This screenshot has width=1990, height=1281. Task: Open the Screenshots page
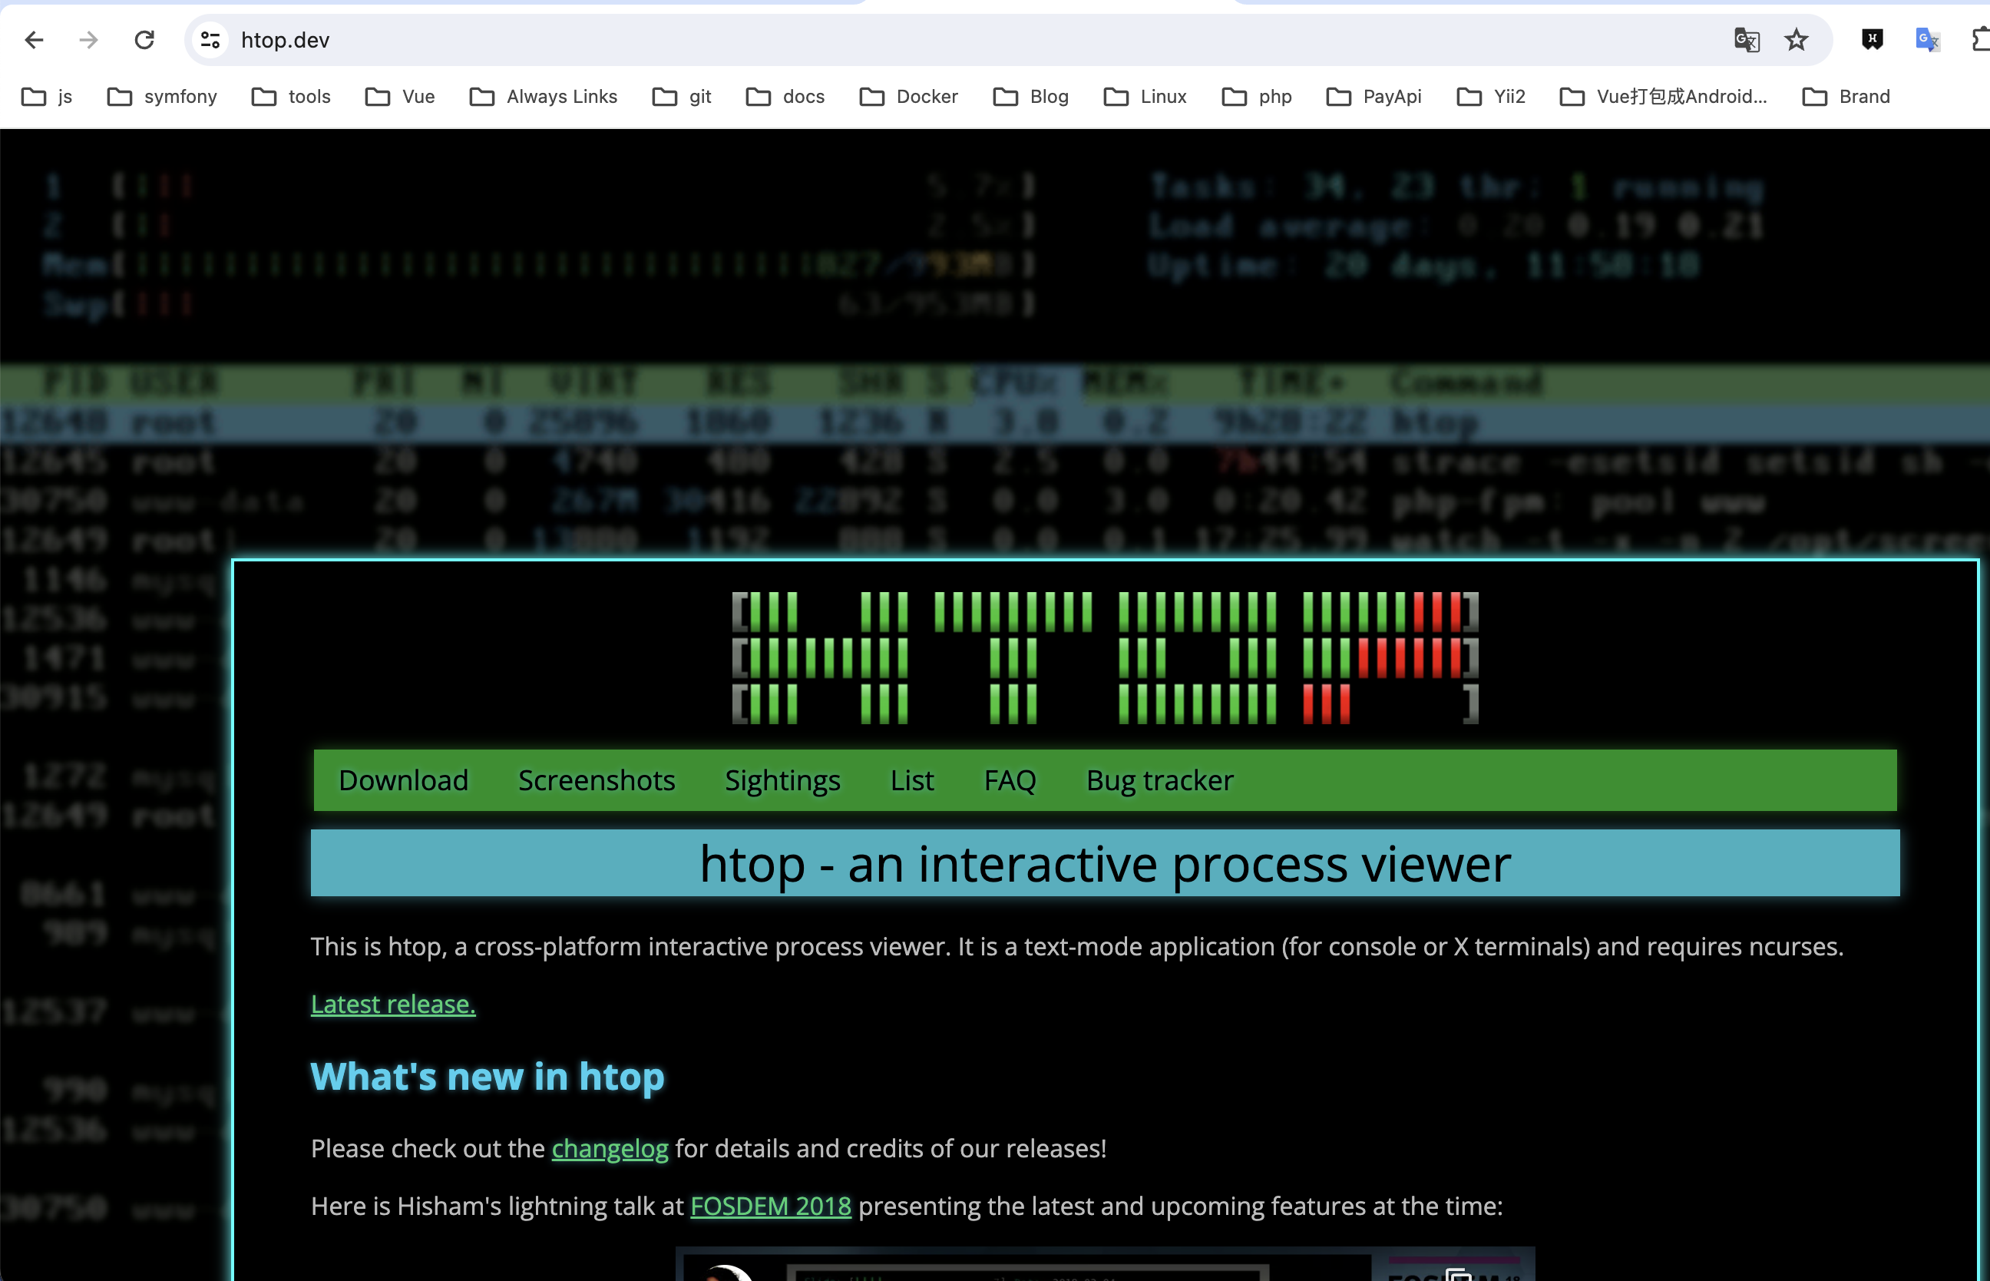pos(597,780)
